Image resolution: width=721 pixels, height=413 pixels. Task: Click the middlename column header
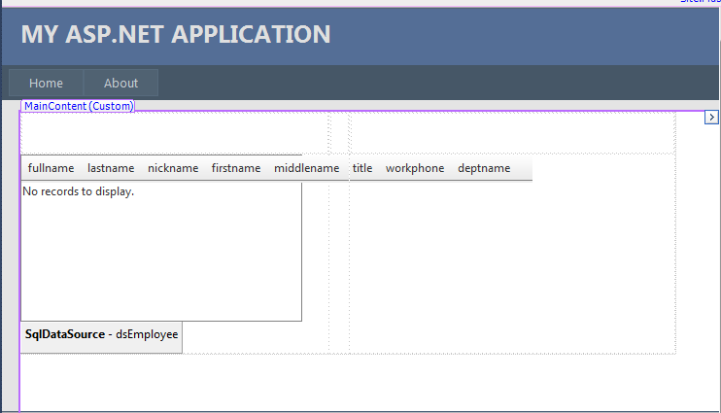pyautogui.click(x=307, y=168)
